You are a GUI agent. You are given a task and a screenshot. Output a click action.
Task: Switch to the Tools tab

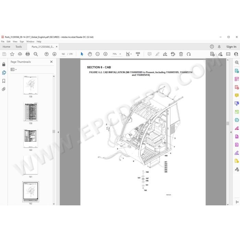(x=19, y=47)
